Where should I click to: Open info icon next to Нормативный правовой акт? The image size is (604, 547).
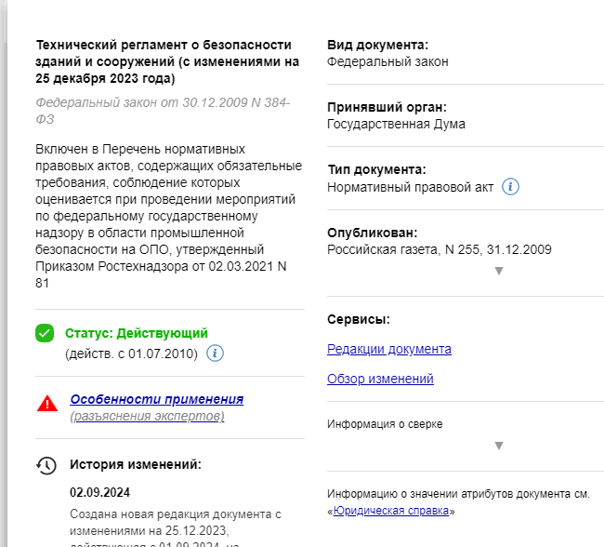(x=510, y=187)
